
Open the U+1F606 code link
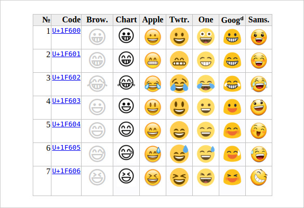[x=67, y=171]
